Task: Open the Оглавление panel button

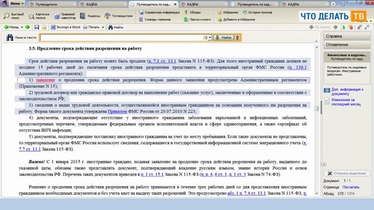Action: pyautogui.click(x=347, y=45)
